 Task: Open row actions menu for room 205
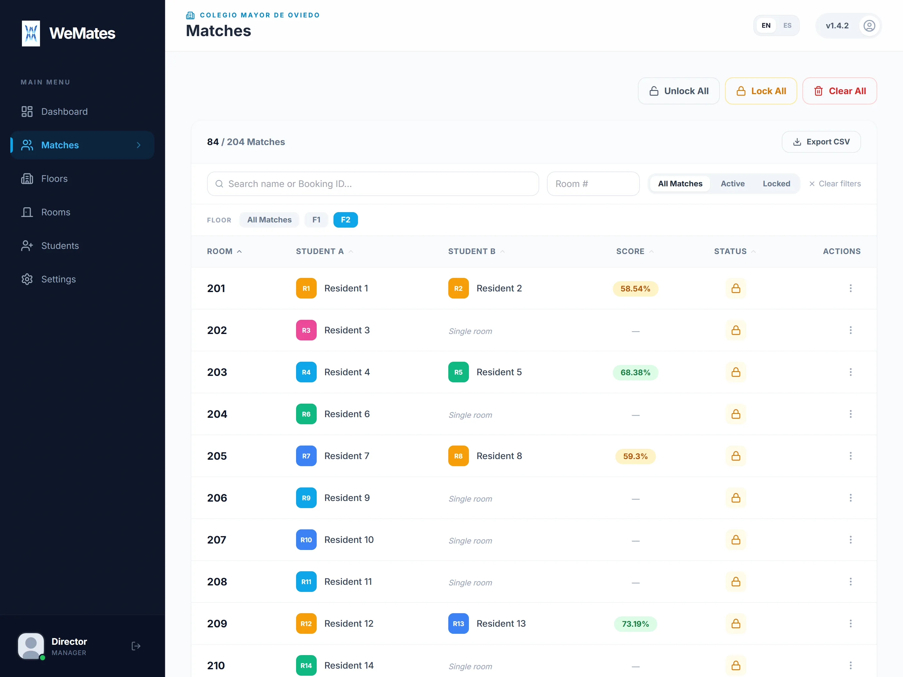click(x=851, y=456)
